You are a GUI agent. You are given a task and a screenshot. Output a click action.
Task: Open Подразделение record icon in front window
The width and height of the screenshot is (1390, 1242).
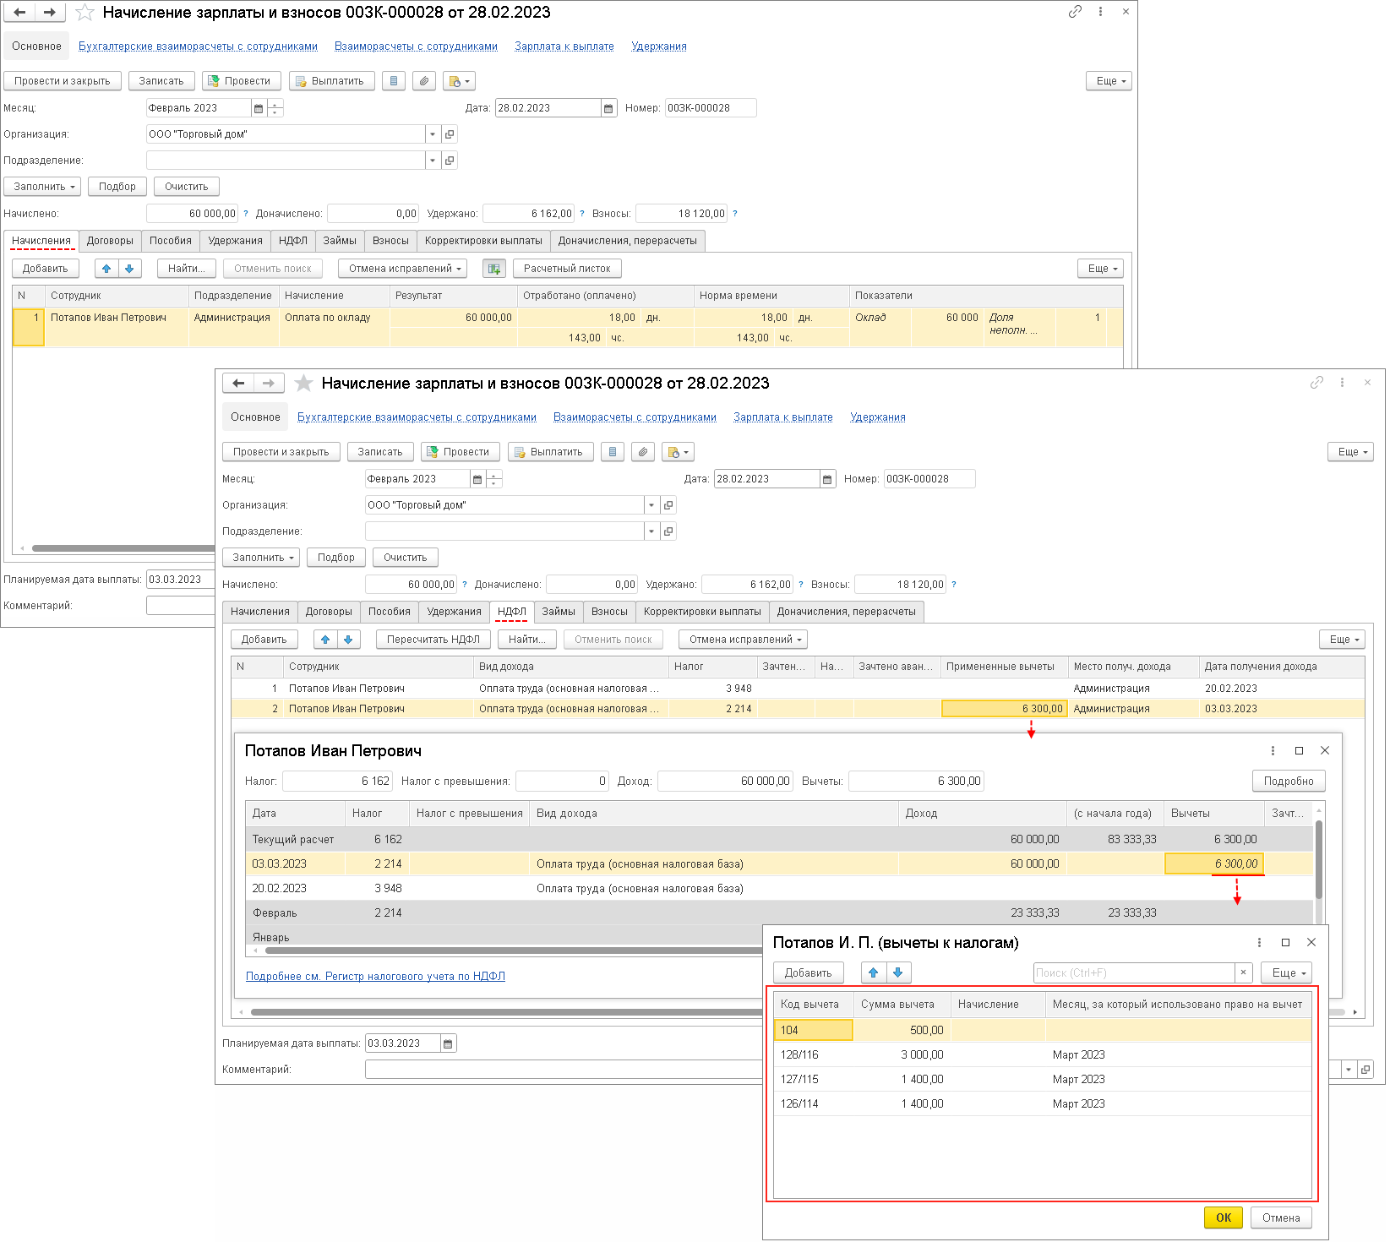point(668,531)
